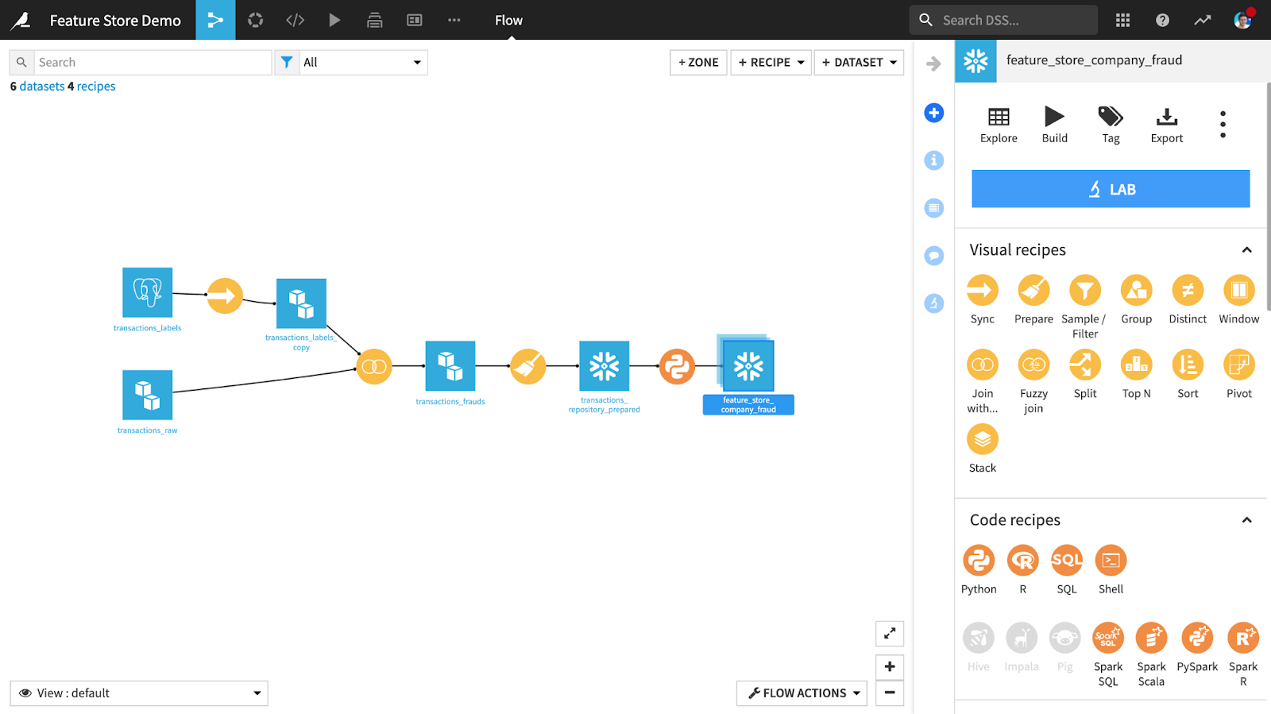The image size is (1271, 714).
Task: Open the applications grid icon
Action: pyautogui.click(x=1122, y=20)
